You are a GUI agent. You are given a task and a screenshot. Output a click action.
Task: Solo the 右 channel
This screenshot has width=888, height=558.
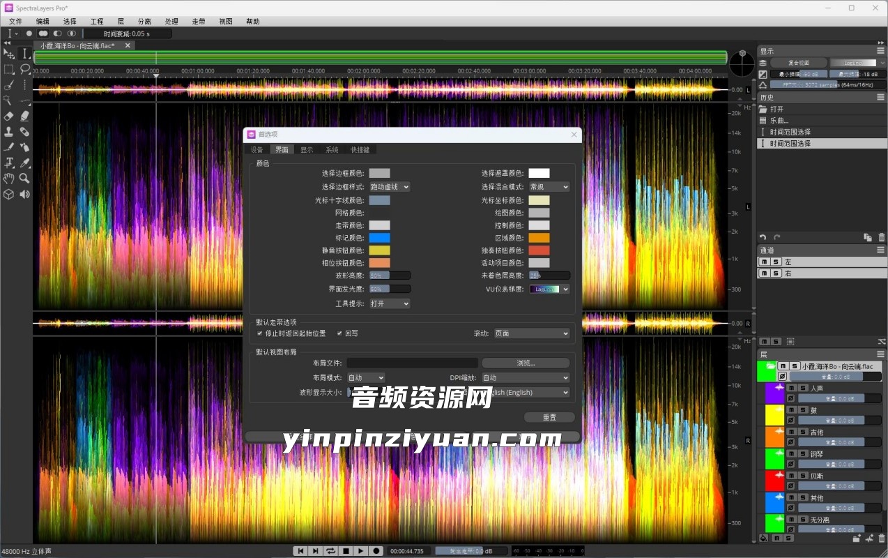(776, 273)
